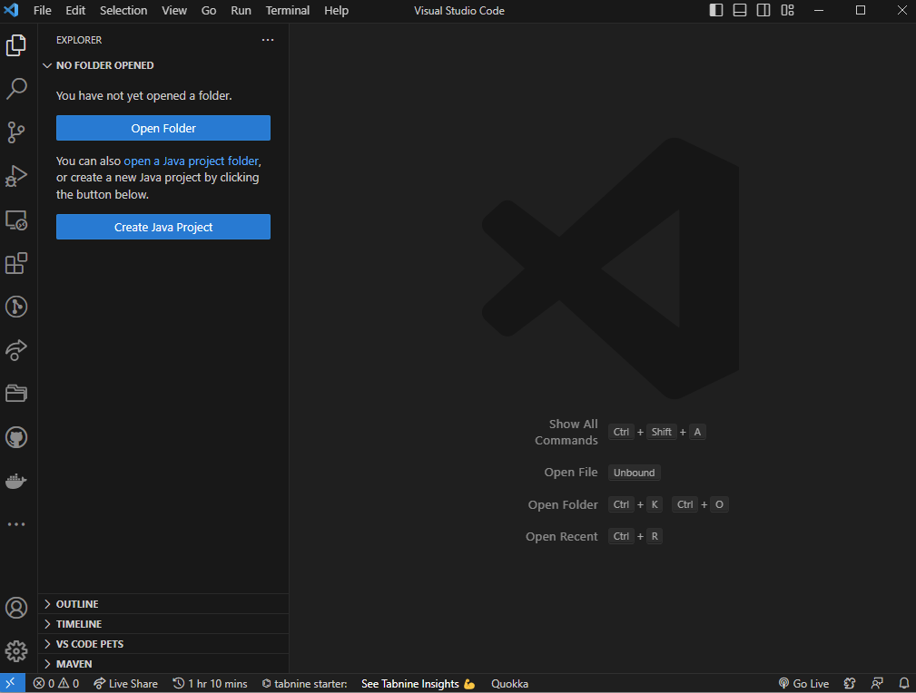The image size is (916, 693).
Task: Click Live Share in the status bar
Action: coord(125,684)
